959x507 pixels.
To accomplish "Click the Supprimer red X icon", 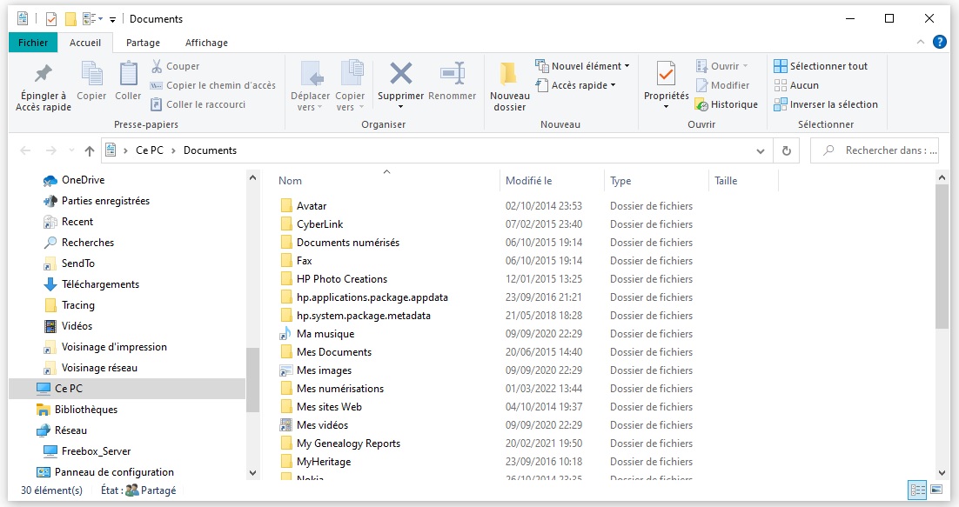I will coord(400,75).
